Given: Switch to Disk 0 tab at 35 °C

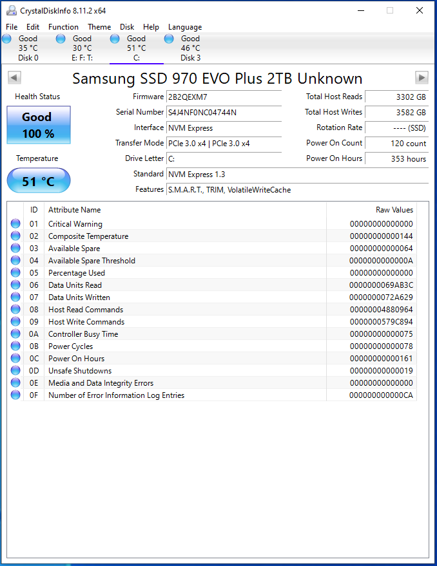Looking at the screenshot, I should (x=28, y=48).
